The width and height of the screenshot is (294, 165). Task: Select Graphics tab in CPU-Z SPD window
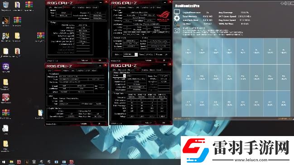pos(145,70)
